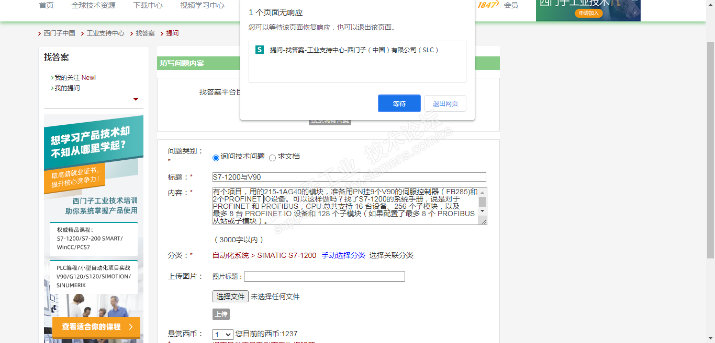
Task: Click the 1847 logo icon
Action: (487, 5)
